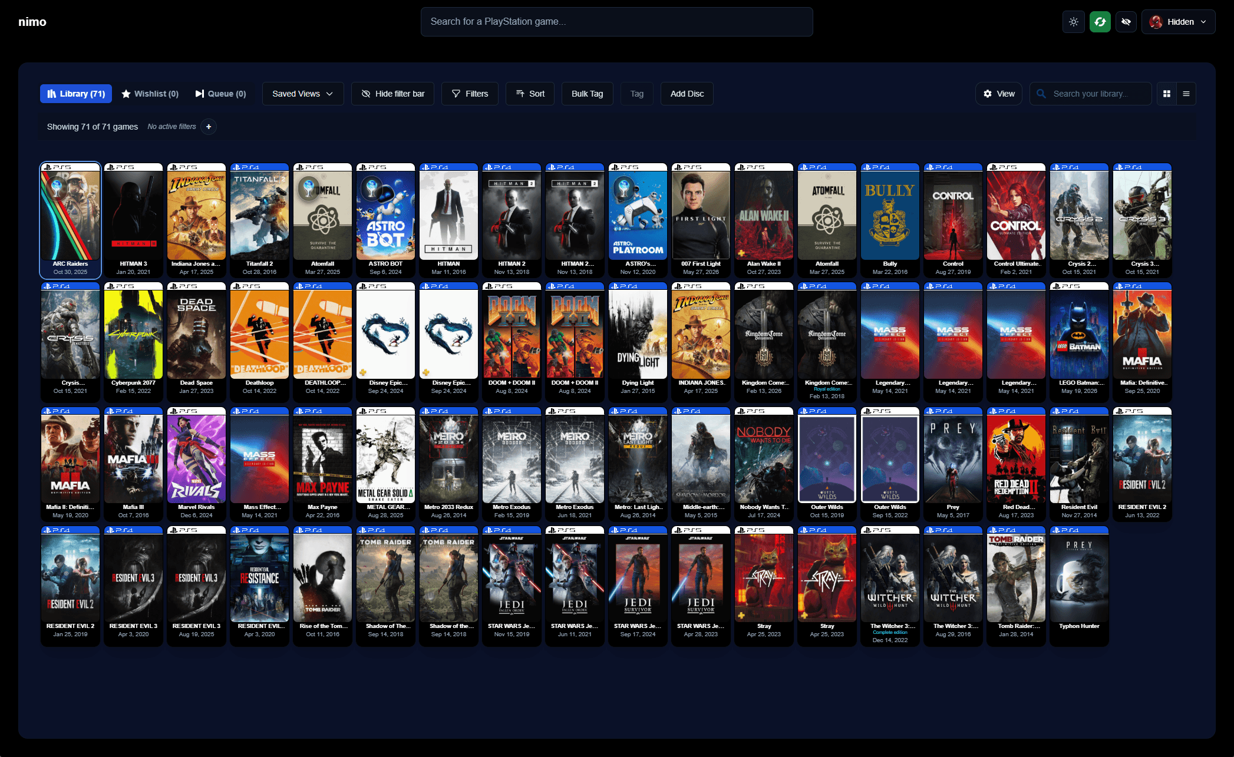Screen dimensions: 1234x757
Task: Switch to list view layout
Action: click(x=1186, y=93)
